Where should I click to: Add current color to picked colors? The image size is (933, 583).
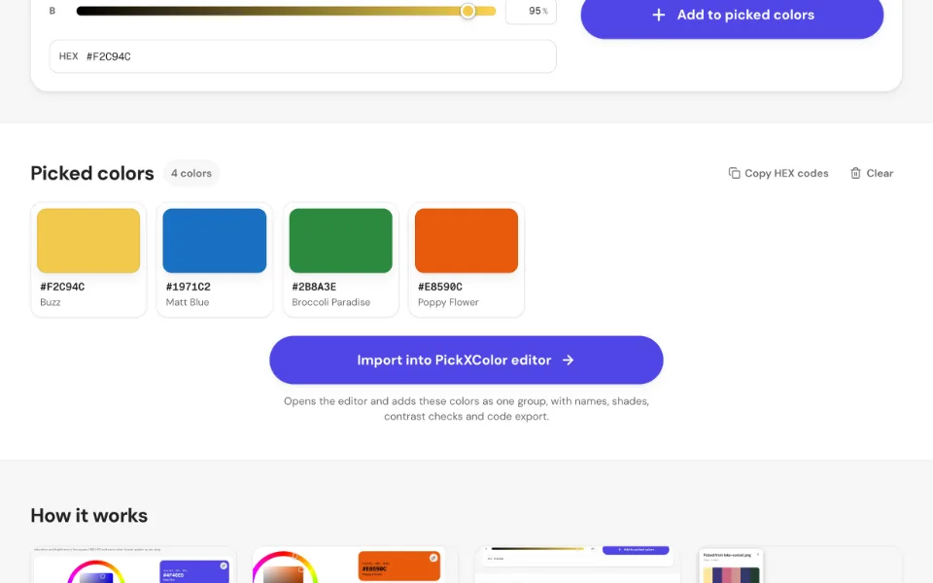[x=732, y=15]
